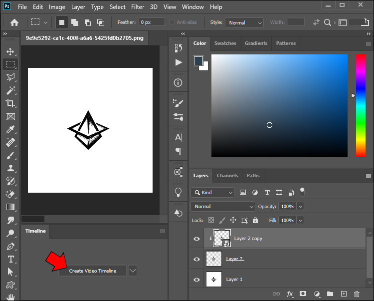Open the Swatches panel tab
The image size is (374, 301).
pos(225,43)
